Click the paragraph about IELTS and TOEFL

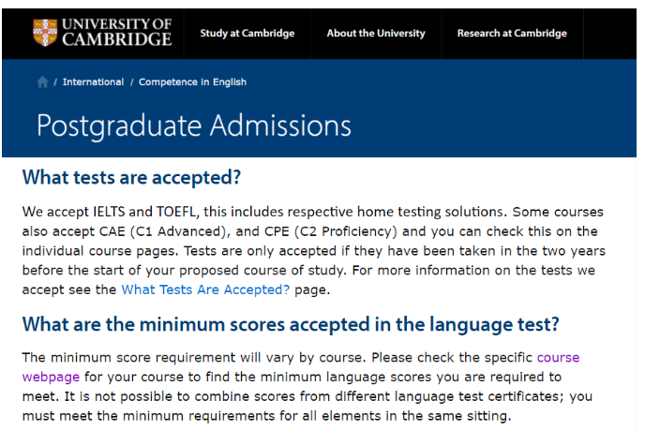(x=313, y=251)
